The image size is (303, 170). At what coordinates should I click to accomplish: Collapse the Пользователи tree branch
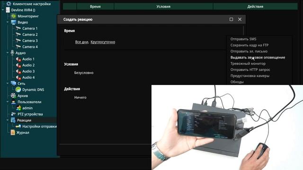[x=8, y=102]
